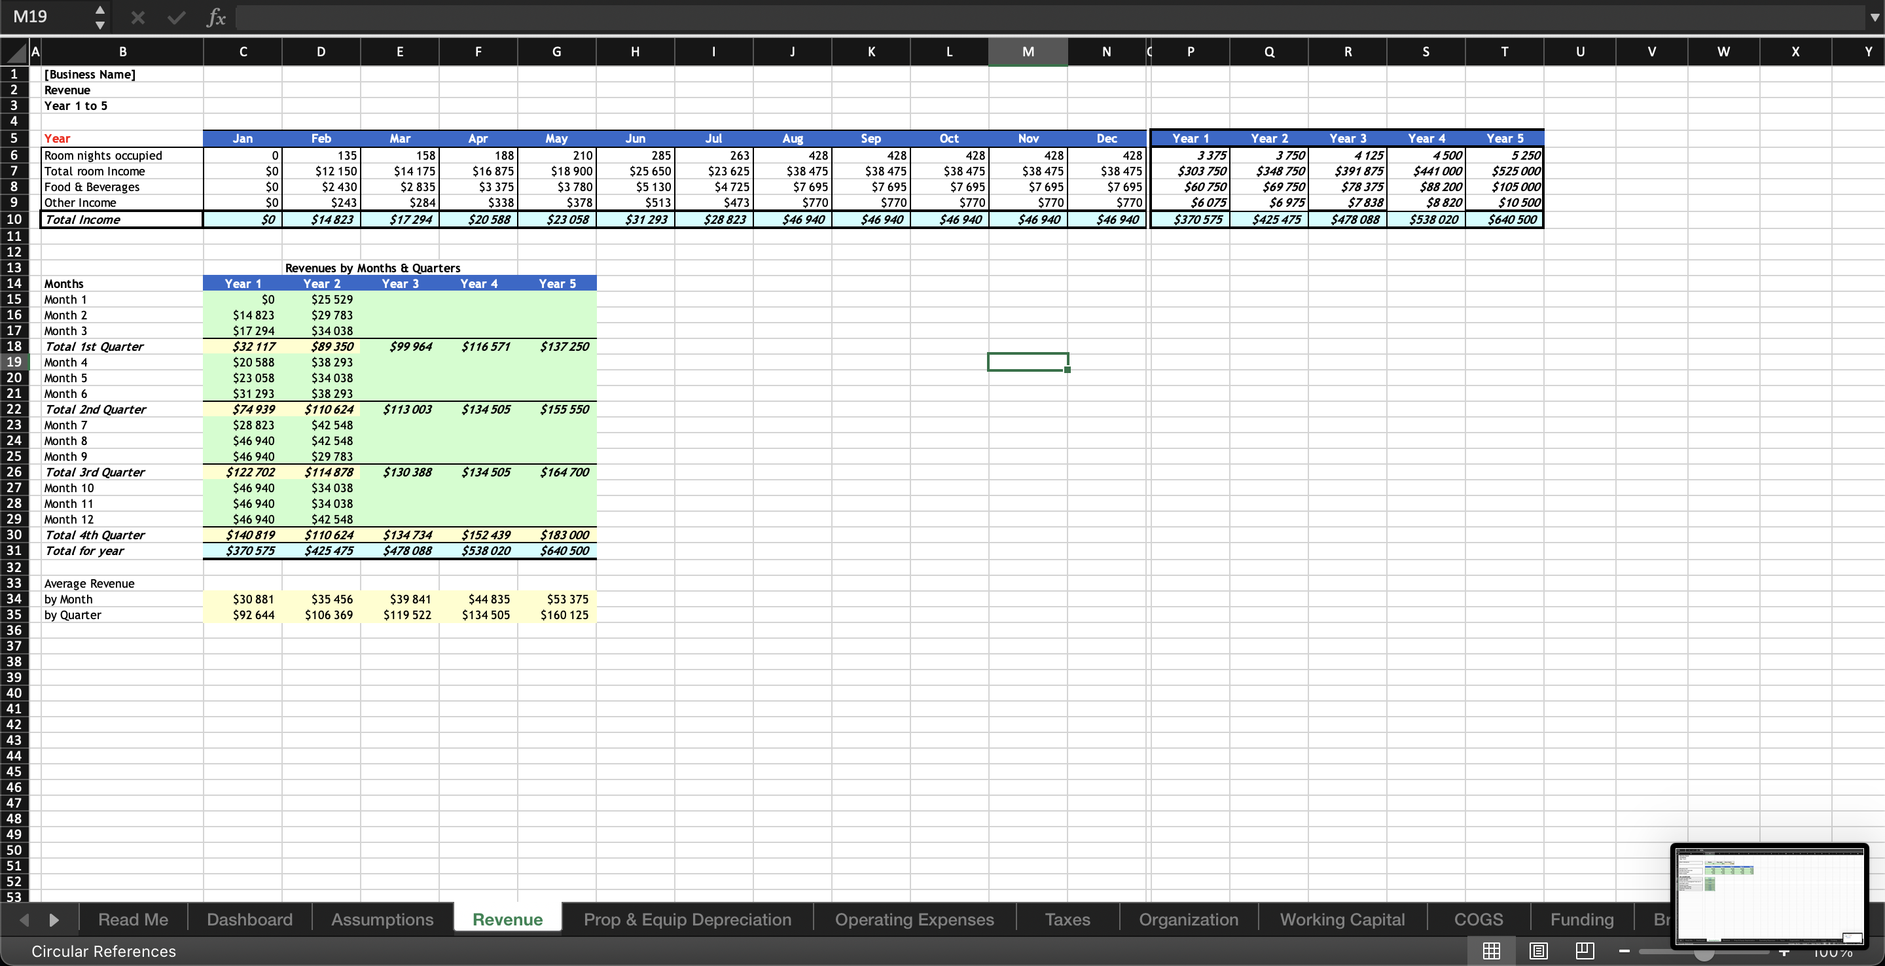Click Year 4 room nights 4 500

(1426, 155)
